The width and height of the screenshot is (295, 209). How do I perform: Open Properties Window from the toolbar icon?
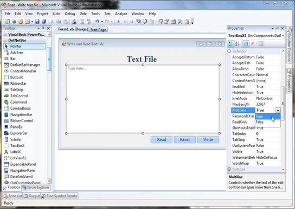166,22
